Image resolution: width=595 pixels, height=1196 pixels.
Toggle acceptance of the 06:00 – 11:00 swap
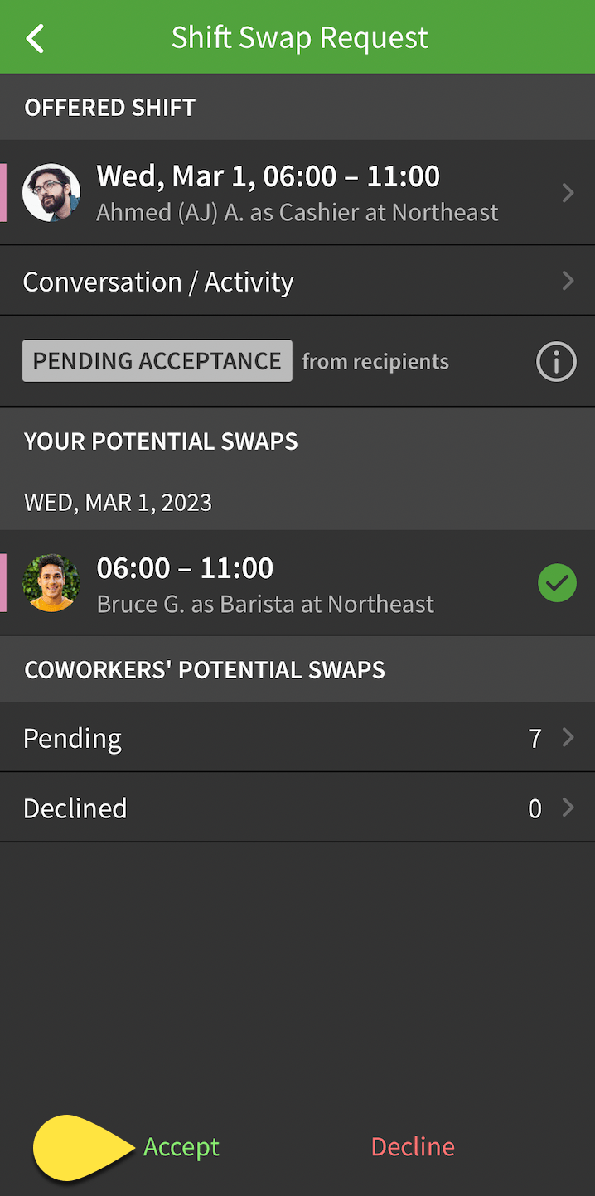coord(557,583)
